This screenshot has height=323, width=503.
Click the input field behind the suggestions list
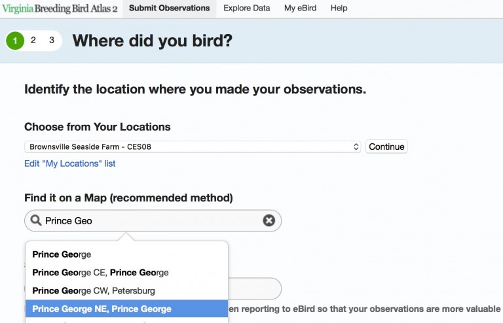pos(255,288)
